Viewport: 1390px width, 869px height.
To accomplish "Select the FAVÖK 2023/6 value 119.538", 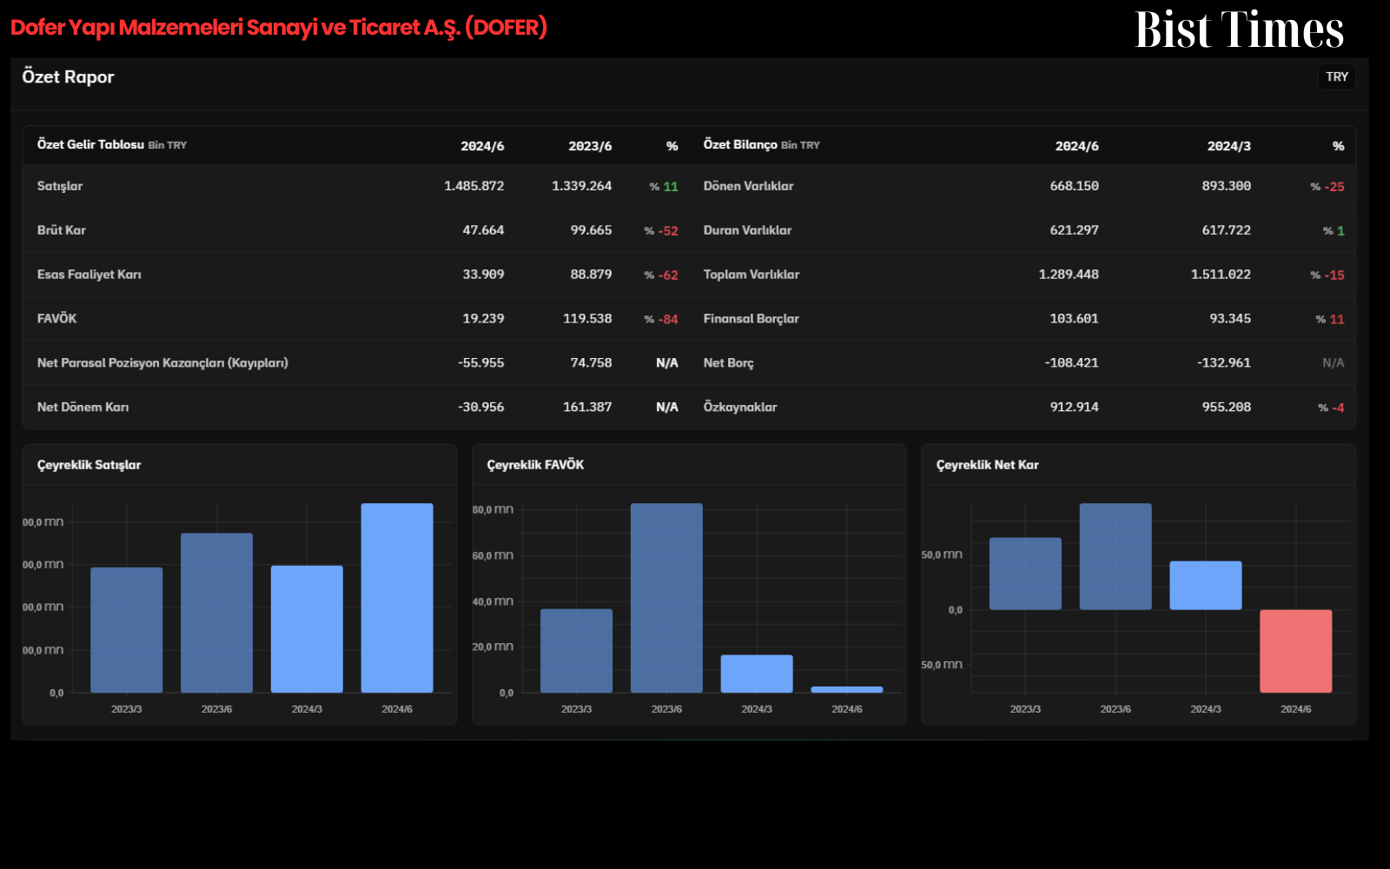I will (588, 319).
